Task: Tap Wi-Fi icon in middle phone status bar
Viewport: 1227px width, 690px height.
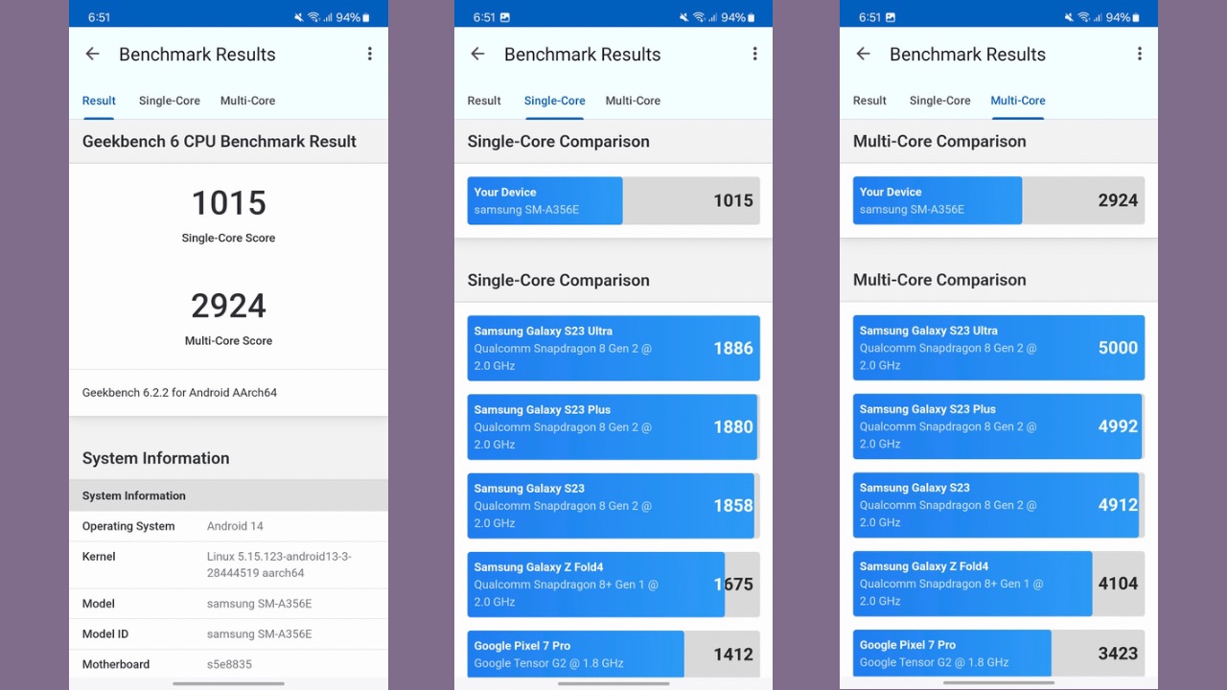Action: (699, 17)
